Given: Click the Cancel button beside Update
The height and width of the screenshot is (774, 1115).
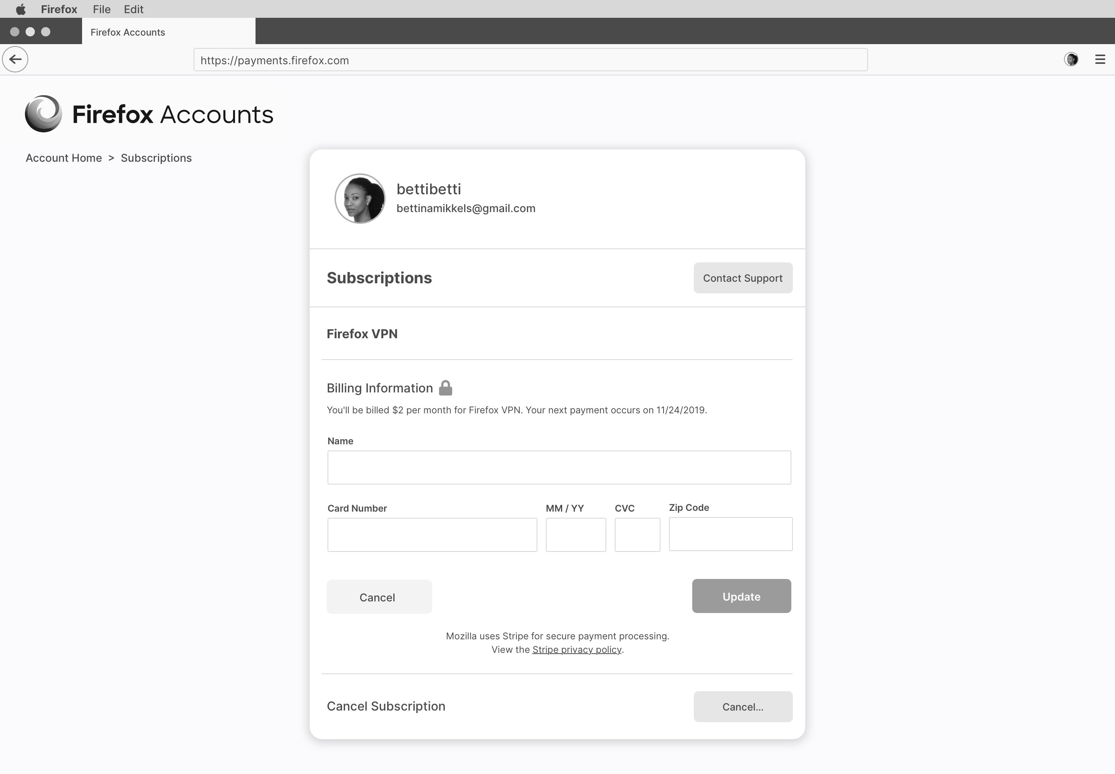Looking at the screenshot, I should click(379, 597).
